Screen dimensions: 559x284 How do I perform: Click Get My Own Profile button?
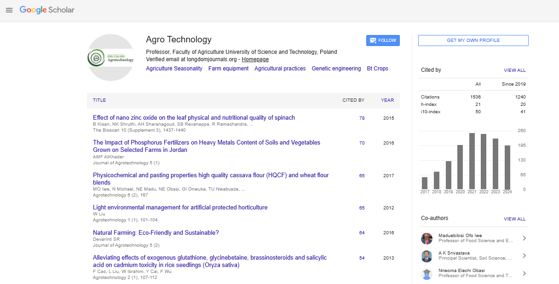point(473,41)
